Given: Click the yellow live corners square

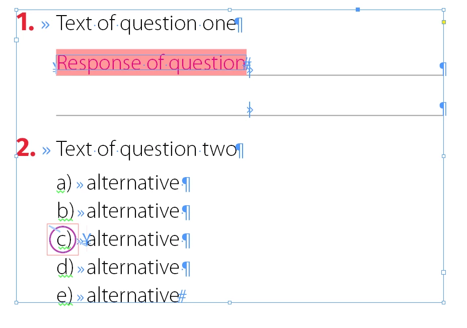Looking at the screenshot, I should point(443,22).
